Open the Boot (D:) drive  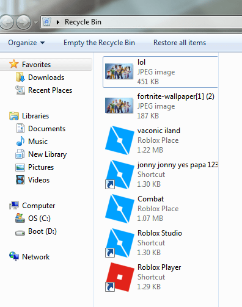(x=42, y=231)
